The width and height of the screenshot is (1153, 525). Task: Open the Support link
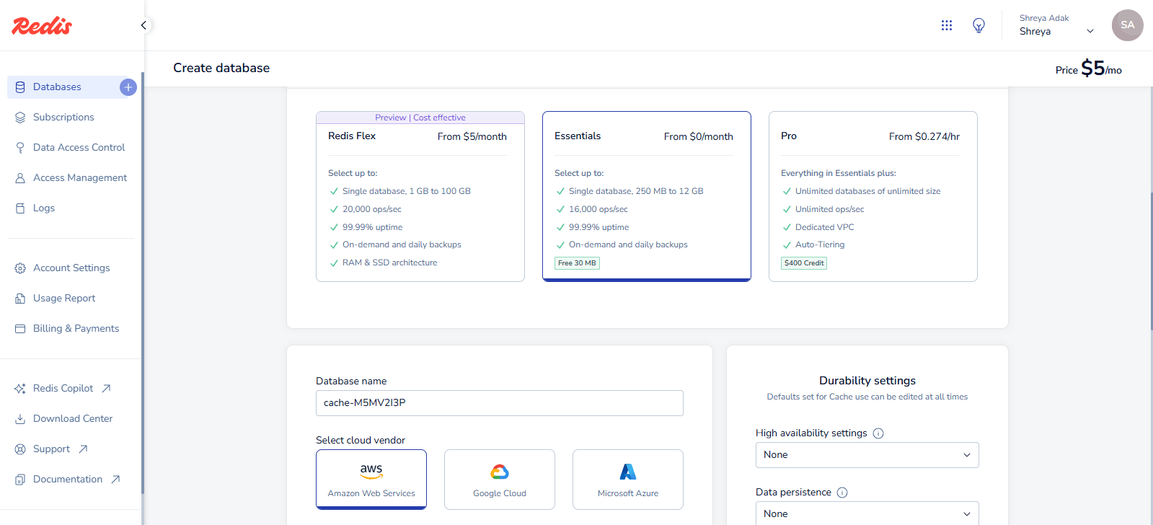pyautogui.click(x=52, y=449)
